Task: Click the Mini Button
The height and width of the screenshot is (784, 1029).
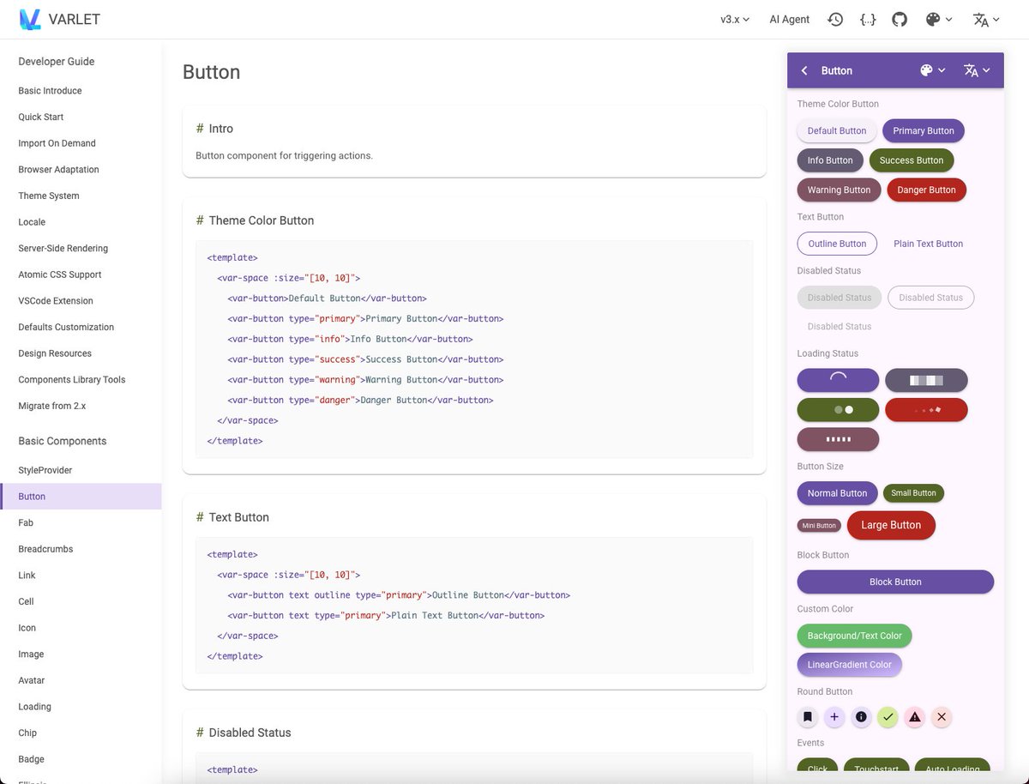Action: pyautogui.click(x=819, y=525)
